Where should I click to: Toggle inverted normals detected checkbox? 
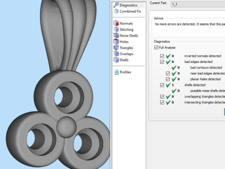click(x=162, y=56)
